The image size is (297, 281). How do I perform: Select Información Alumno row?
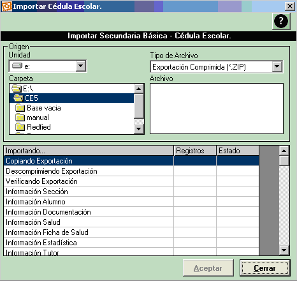pos(131,202)
